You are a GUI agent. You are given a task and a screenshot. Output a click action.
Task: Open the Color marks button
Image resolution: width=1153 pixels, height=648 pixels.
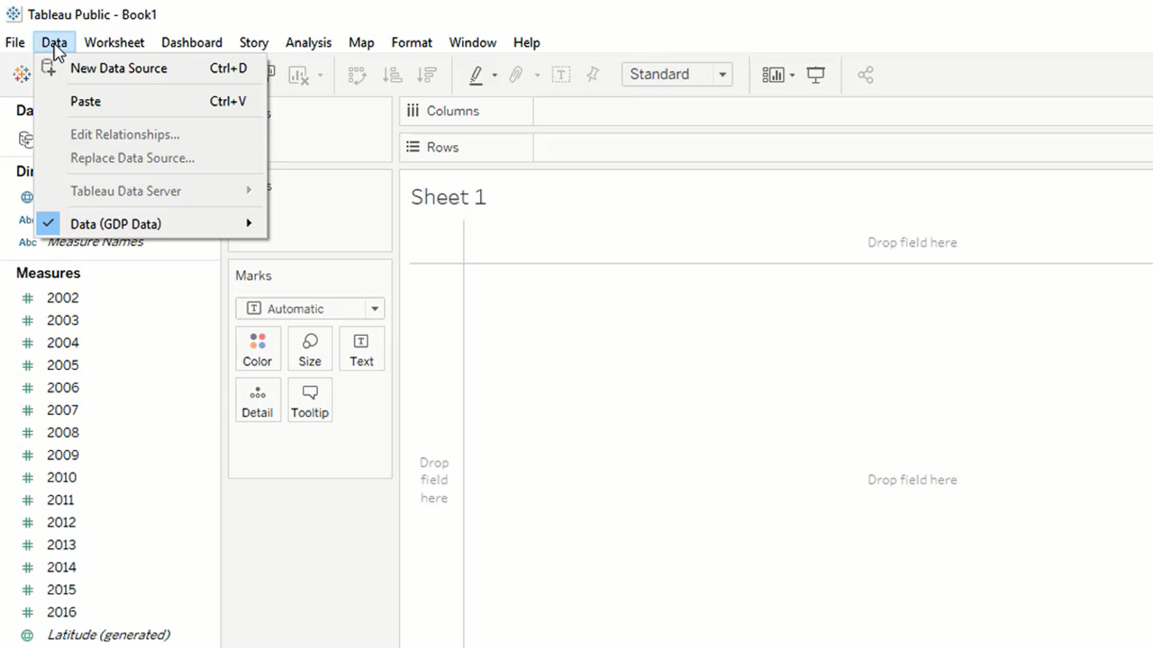(x=257, y=349)
